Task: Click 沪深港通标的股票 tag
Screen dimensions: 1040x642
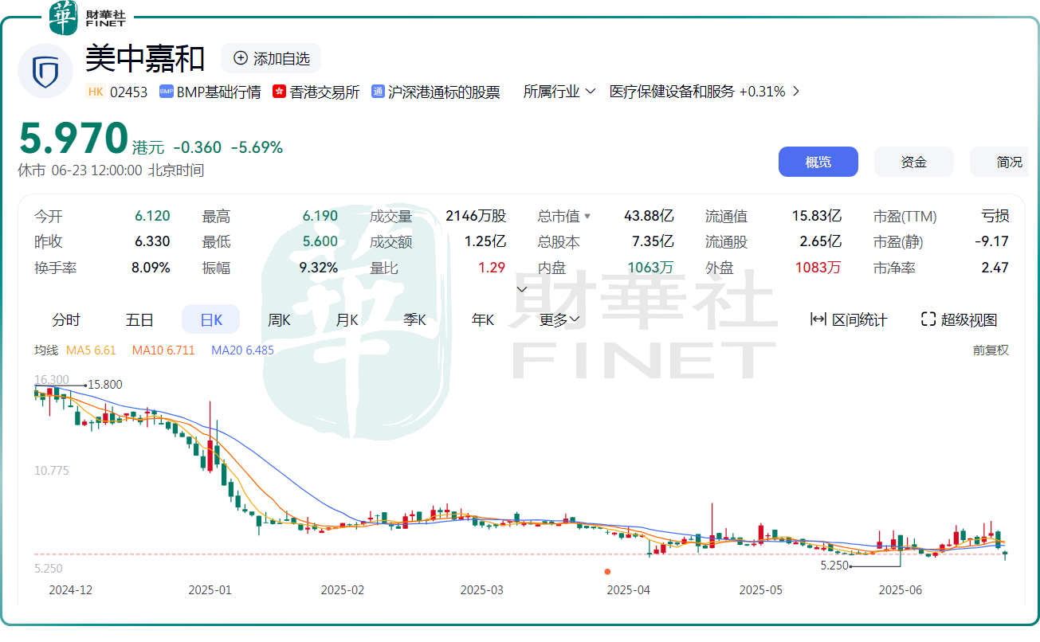Action: point(444,92)
